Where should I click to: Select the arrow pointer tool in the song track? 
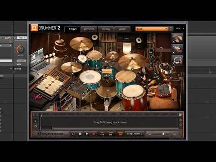click(x=36, y=121)
